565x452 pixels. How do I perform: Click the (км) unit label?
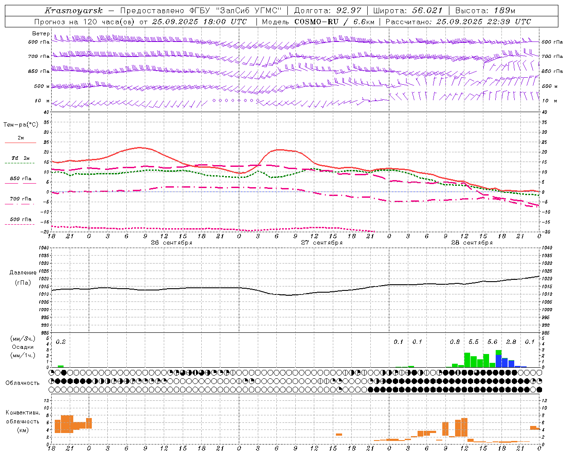tap(23, 430)
